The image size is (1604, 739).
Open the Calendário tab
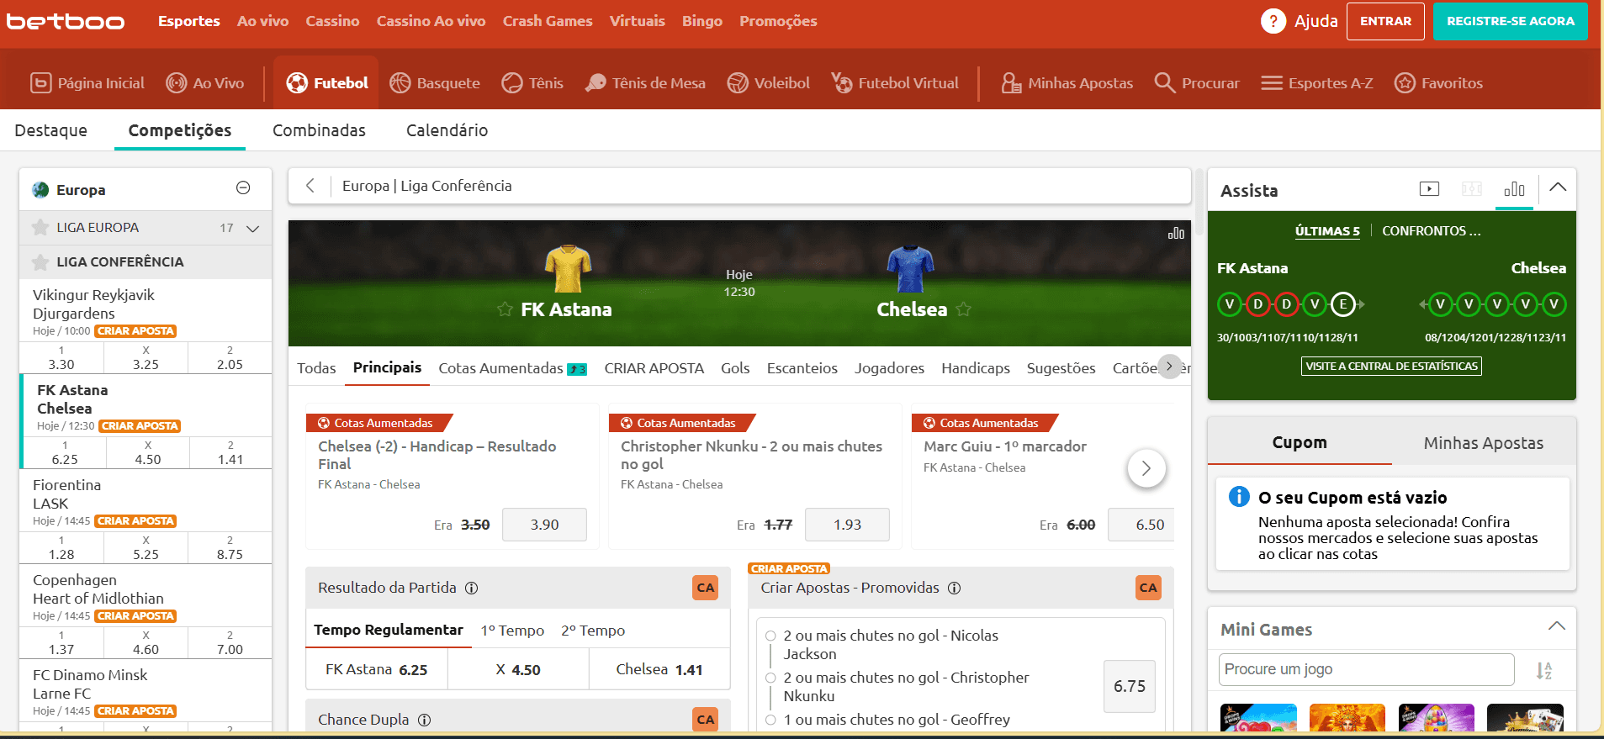[x=447, y=130]
